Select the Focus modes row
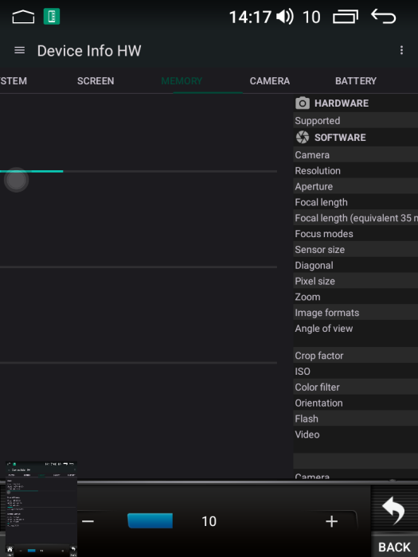The height and width of the screenshot is (557, 418). (x=356, y=234)
